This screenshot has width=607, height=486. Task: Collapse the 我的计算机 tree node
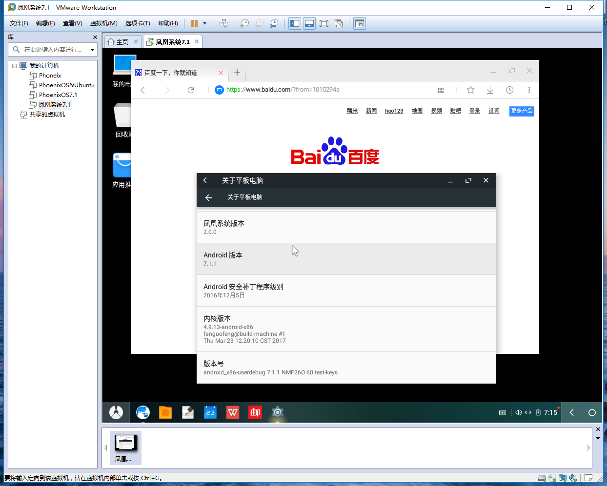(14, 66)
